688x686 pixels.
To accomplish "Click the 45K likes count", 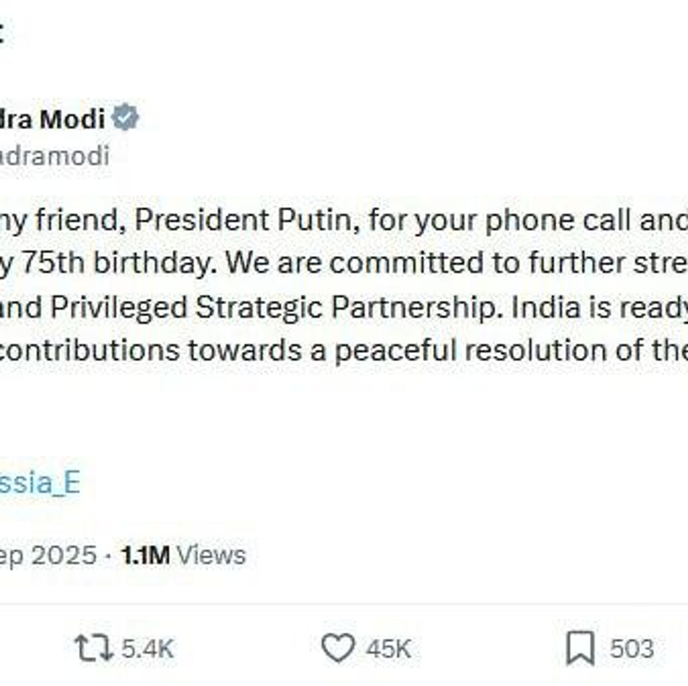I will [x=388, y=648].
